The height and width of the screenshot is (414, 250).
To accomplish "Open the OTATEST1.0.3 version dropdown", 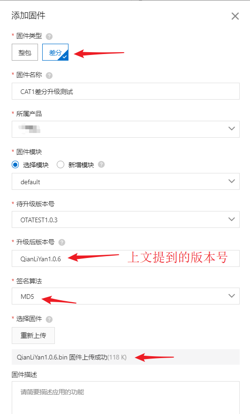I will click(126, 219).
